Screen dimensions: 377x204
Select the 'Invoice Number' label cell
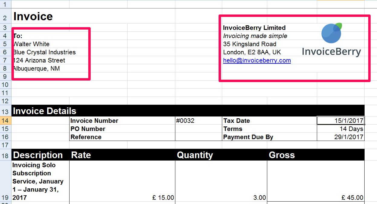[122, 121]
